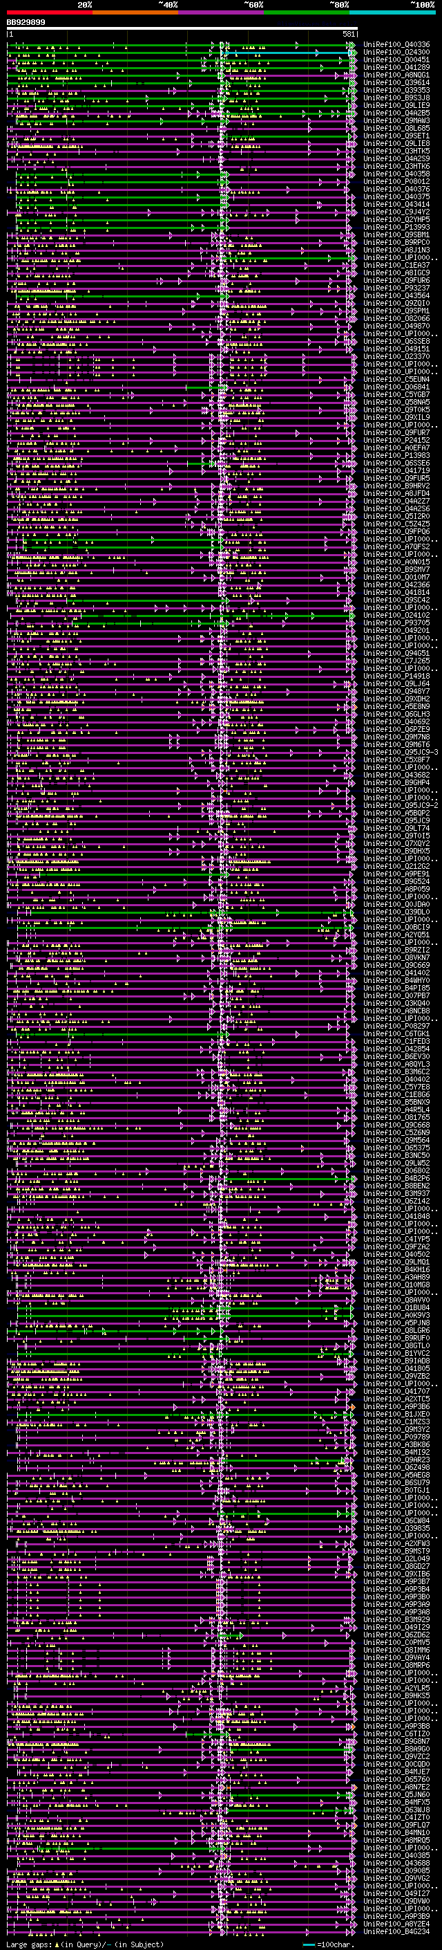Viewport: 442px width, 1950px height.
Task: Select hit UniRef100_P13993
Action: 396,227
